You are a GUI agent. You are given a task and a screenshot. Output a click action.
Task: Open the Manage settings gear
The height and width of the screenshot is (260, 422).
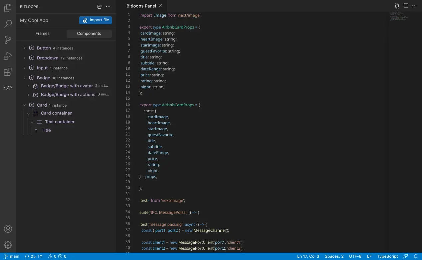click(x=8, y=245)
